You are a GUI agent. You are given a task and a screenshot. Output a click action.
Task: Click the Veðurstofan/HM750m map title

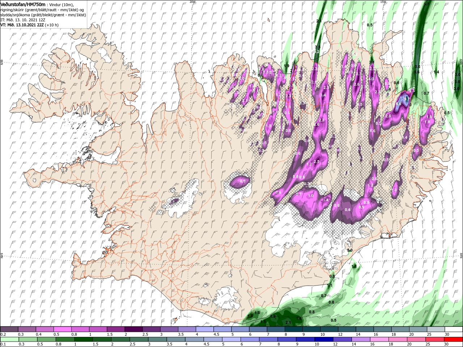[x=23, y=4]
